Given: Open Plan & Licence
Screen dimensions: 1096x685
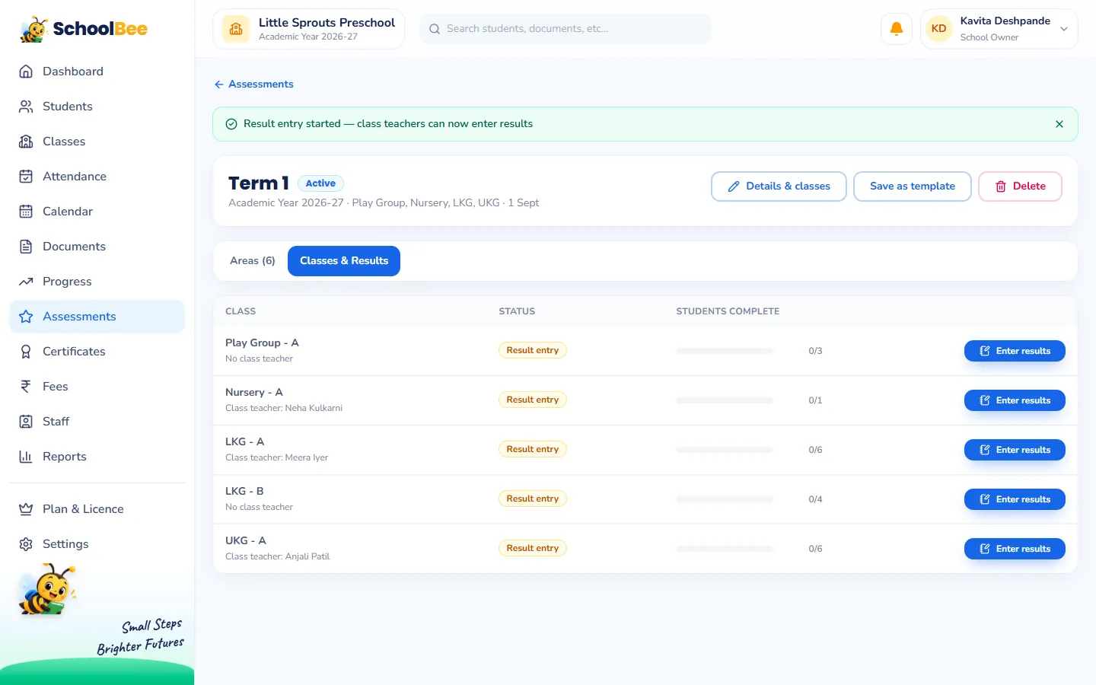Looking at the screenshot, I should (97, 509).
